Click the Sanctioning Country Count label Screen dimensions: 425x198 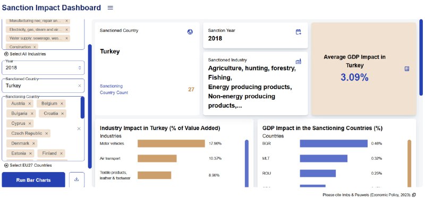(114, 89)
